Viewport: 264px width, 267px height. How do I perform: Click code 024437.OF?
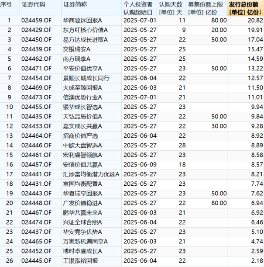[x=36, y=232]
